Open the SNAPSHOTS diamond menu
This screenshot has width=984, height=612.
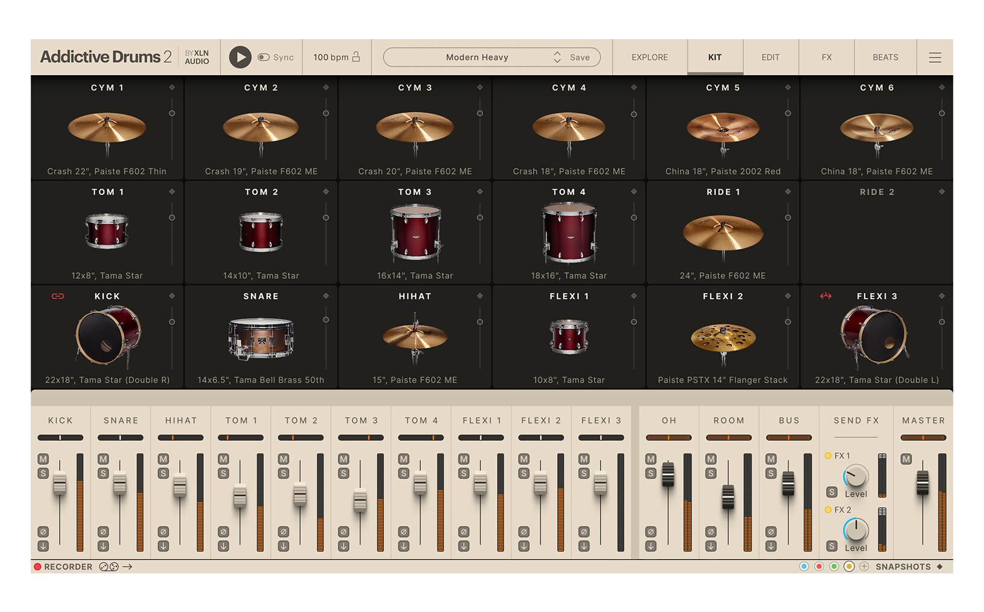point(939,567)
